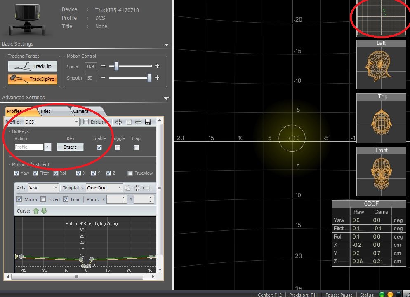410x297 pixels.
Task: Click the add new profile plus icon
Action: click(119, 122)
